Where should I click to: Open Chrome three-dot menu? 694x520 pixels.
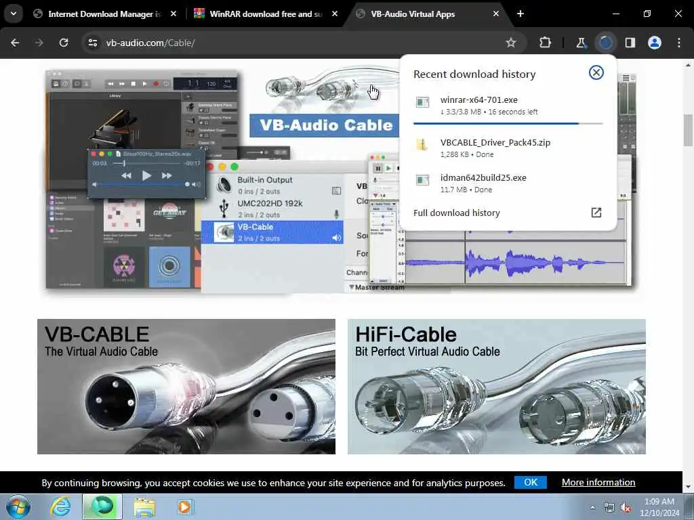pos(679,43)
